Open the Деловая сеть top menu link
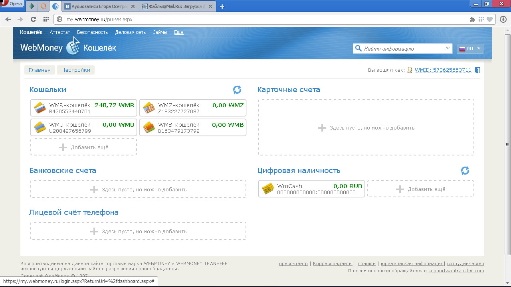Image resolution: width=511 pixels, height=287 pixels. (x=131, y=32)
